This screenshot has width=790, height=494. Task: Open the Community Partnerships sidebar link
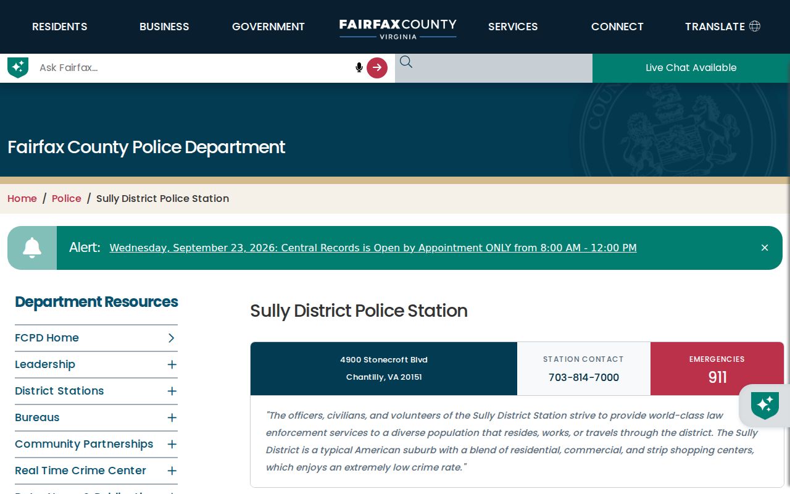84,444
